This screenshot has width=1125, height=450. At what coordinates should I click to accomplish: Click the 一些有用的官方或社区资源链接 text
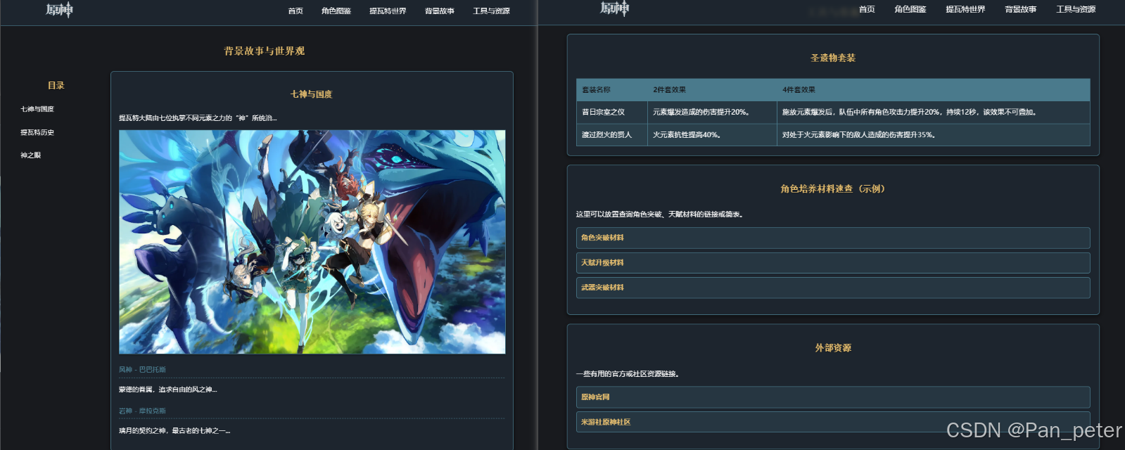628,374
